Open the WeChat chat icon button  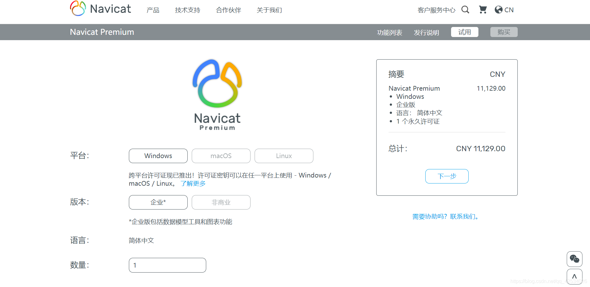[x=574, y=259]
